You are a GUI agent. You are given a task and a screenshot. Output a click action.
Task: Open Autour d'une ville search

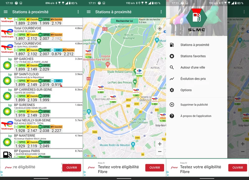tap(197, 67)
